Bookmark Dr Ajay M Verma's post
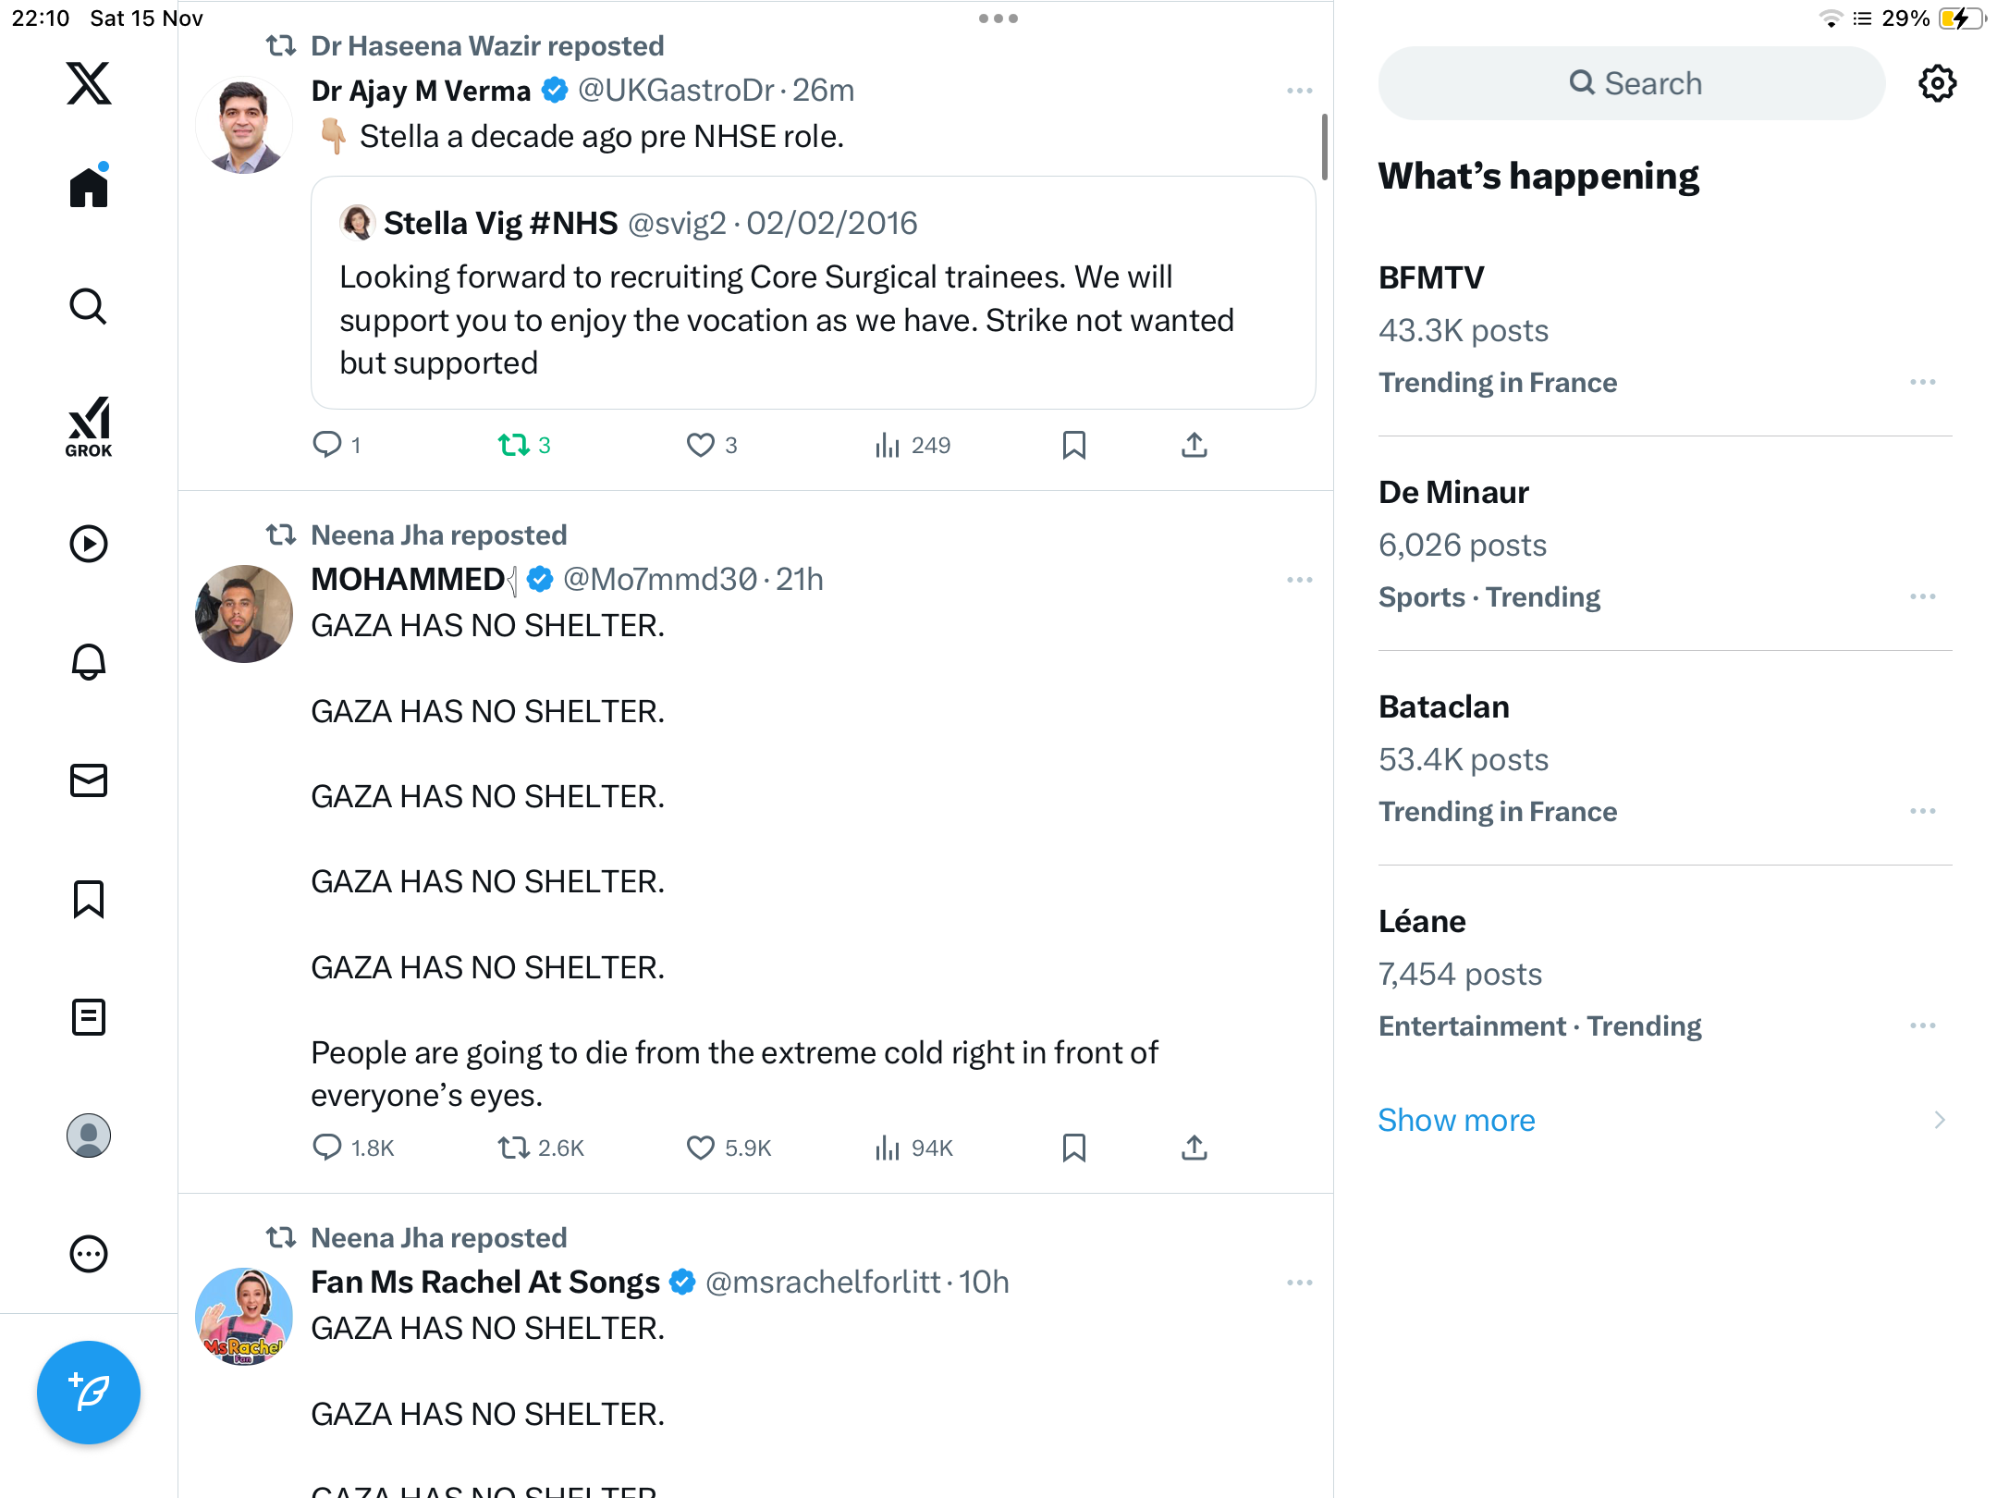This screenshot has height=1498, width=1997. 1073,446
